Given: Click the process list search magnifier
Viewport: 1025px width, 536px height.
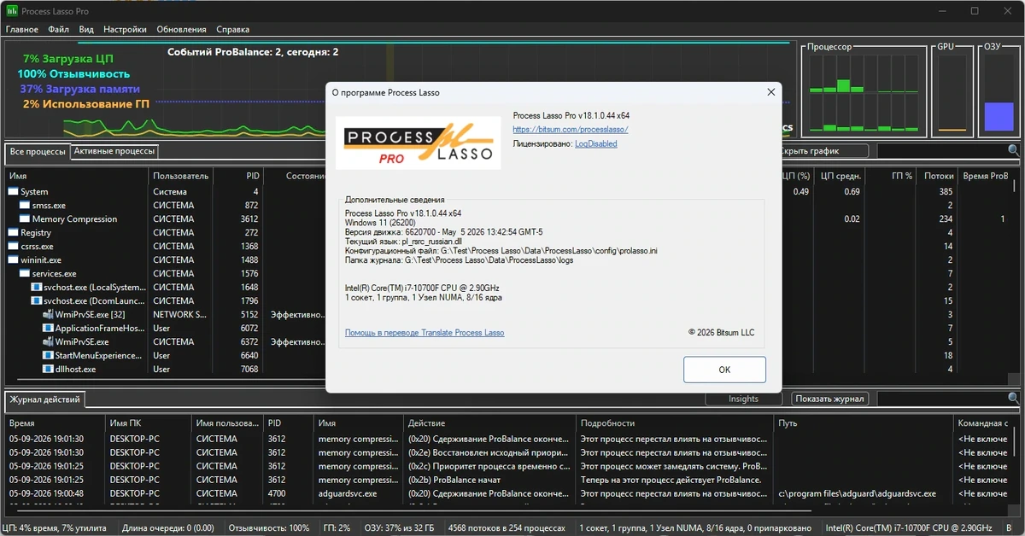Looking at the screenshot, I should pyautogui.click(x=1013, y=151).
